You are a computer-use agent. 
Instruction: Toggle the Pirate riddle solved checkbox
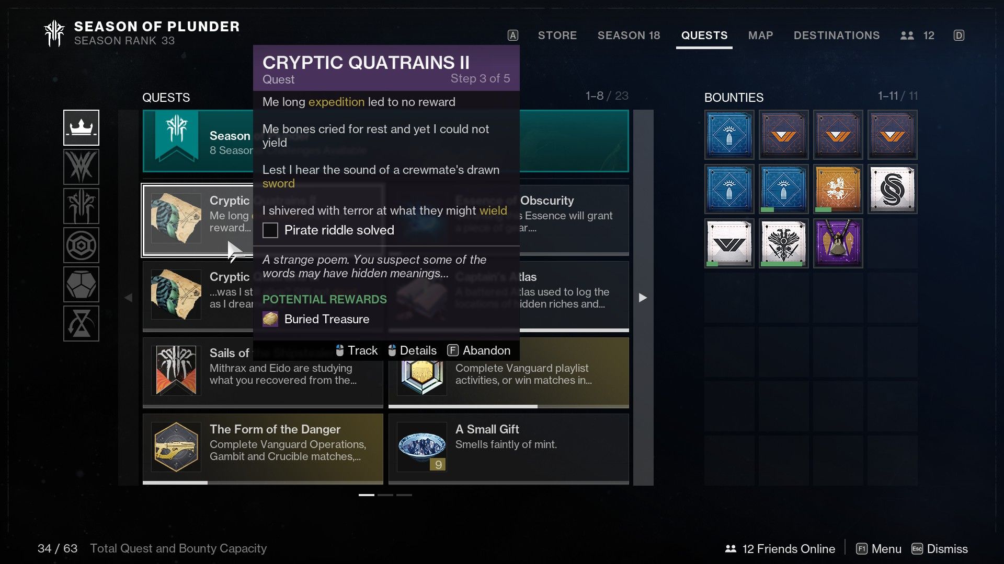point(270,230)
